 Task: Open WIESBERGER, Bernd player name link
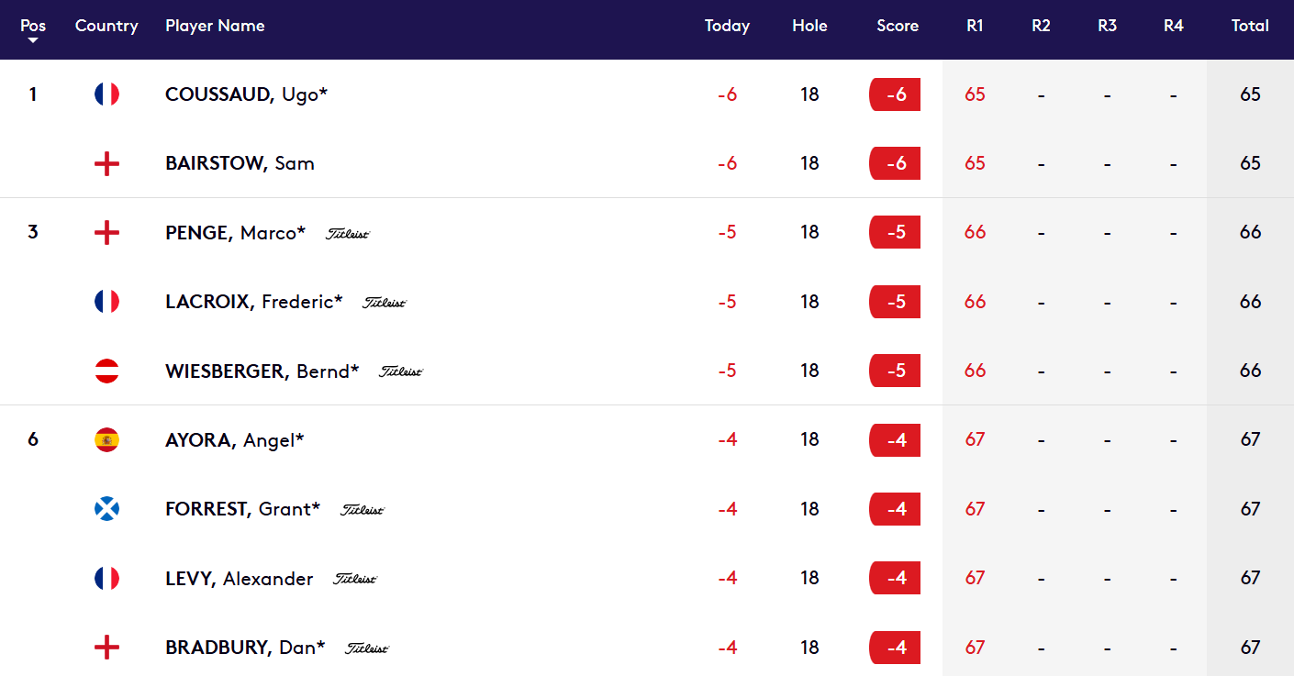[x=262, y=371]
